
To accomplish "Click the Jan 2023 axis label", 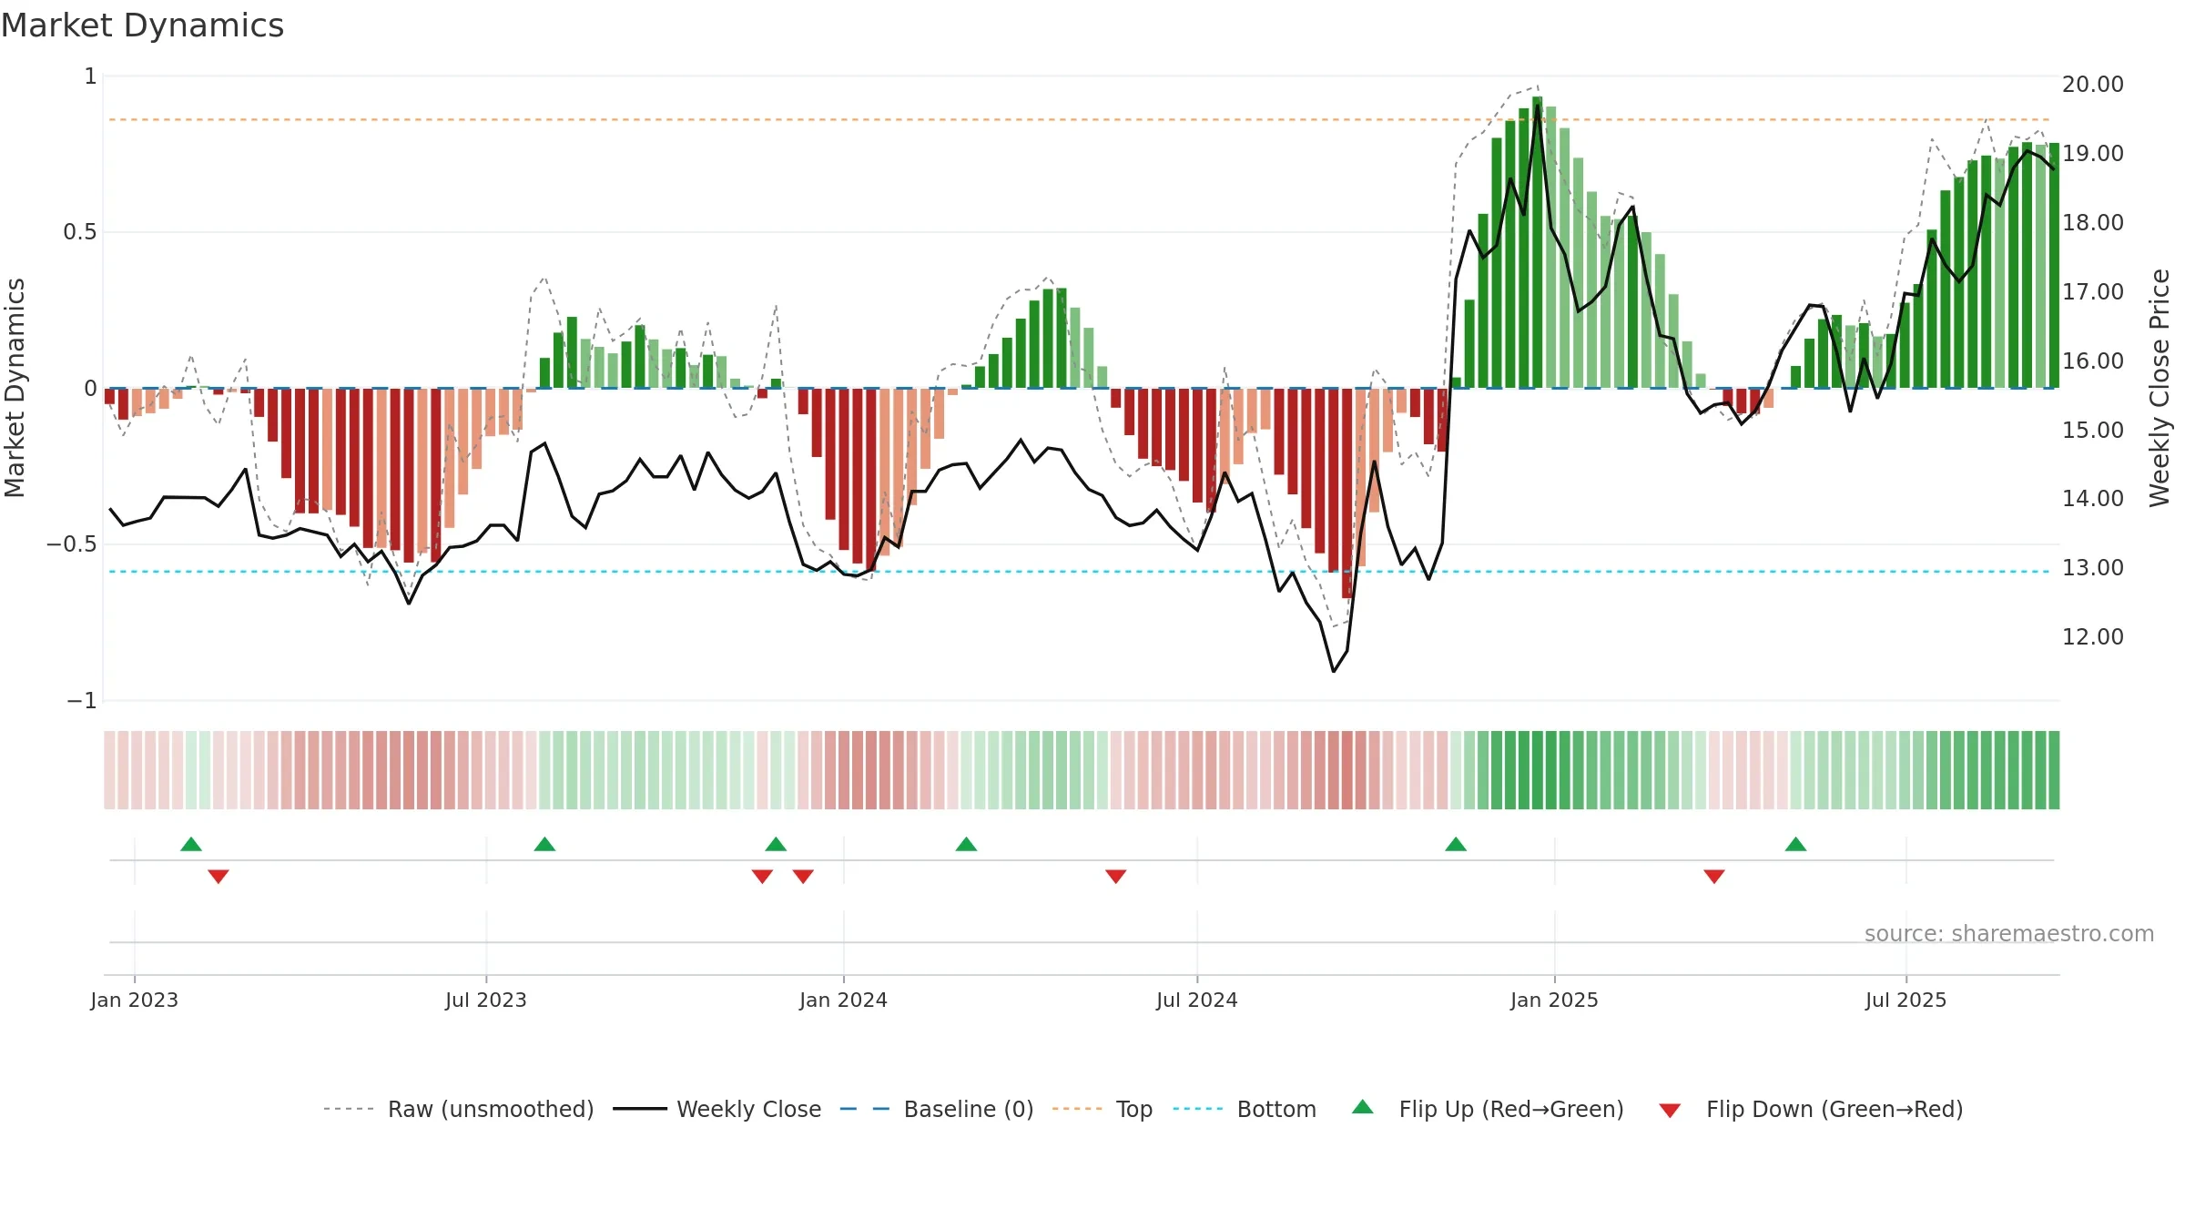I will pyautogui.click(x=135, y=1000).
